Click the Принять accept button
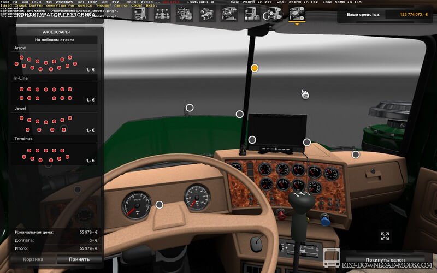 79,259
